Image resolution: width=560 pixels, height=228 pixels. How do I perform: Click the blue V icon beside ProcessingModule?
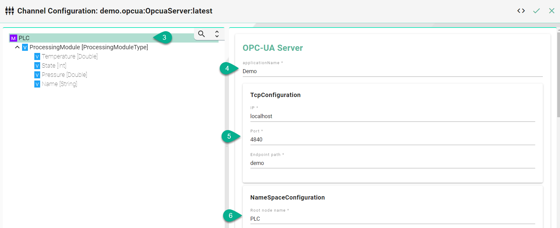coord(25,47)
